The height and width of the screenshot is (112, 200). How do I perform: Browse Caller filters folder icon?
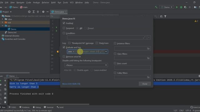pos(148,77)
